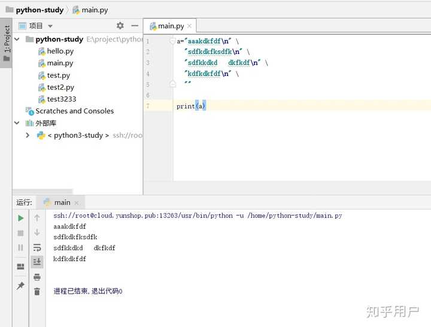This screenshot has width=431, height=327.
Task: Select main.py in the project tree
Action: tap(60, 63)
